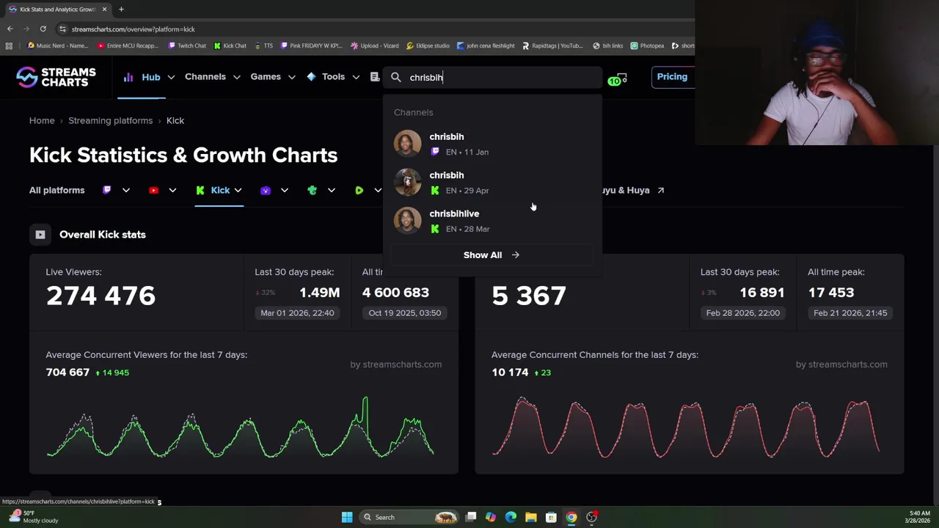Select the green Trovo platform icon
939x528 pixels.
click(313, 190)
